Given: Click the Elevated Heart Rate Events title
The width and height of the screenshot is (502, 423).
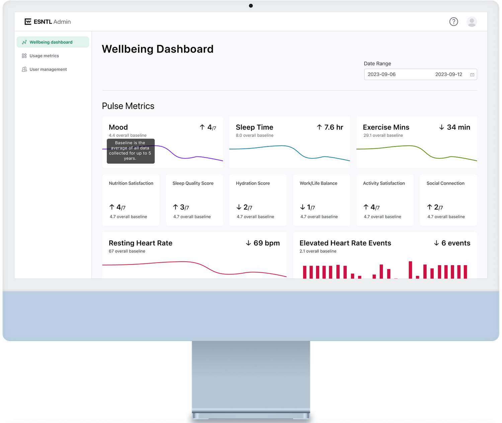Looking at the screenshot, I should coord(345,243).
